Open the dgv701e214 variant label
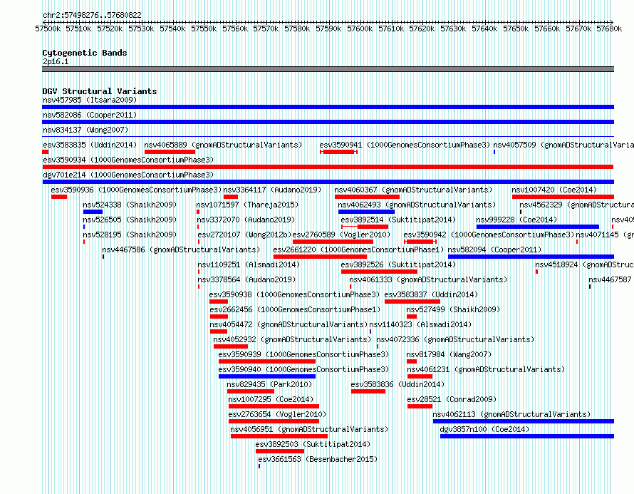Viewport: 634px width, 494px height. pyautogui.click(x=128, y=175)
